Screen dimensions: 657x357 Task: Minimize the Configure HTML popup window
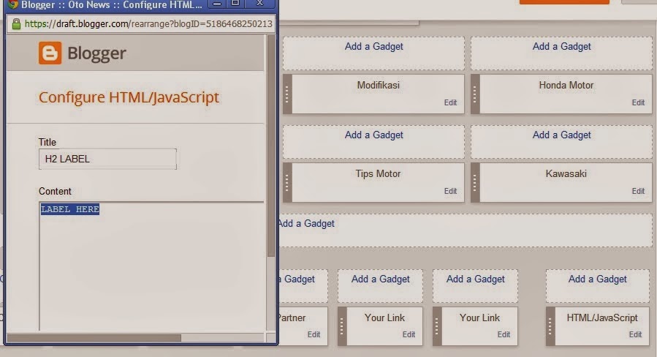pyautogui.click(x=217, y=4)
